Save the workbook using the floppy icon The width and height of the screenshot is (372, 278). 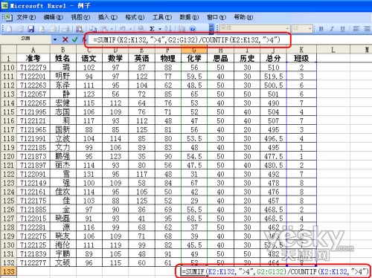click(31, 29)
